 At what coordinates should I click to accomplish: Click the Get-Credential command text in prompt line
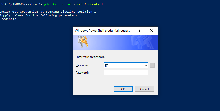(90, 4)
